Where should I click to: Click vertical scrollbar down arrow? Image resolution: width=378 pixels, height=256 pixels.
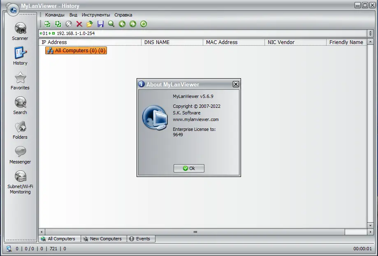370,226
